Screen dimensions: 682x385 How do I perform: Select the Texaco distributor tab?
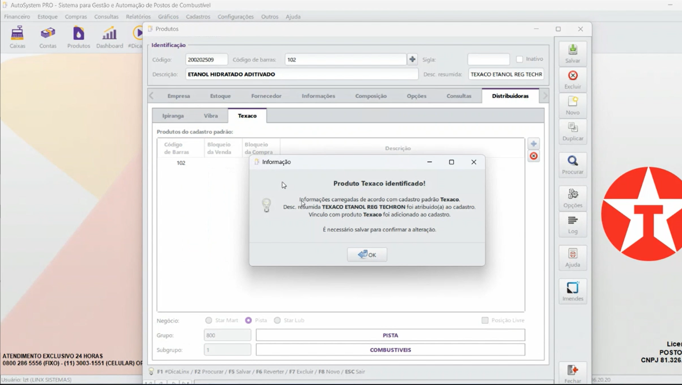tap(247, 116)
